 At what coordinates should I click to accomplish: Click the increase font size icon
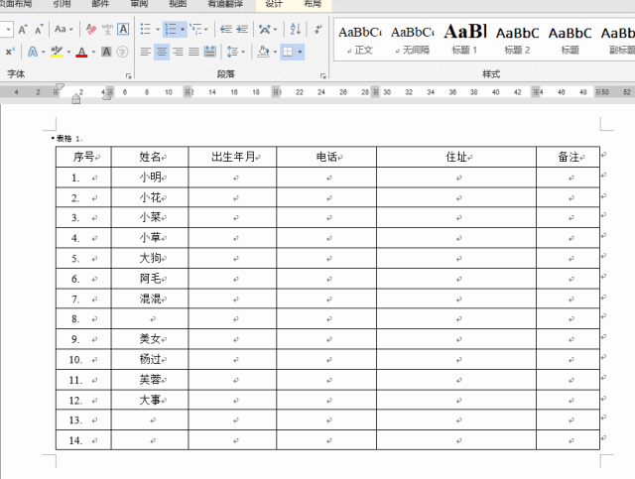pyautogui.click(x=24, y=30)
